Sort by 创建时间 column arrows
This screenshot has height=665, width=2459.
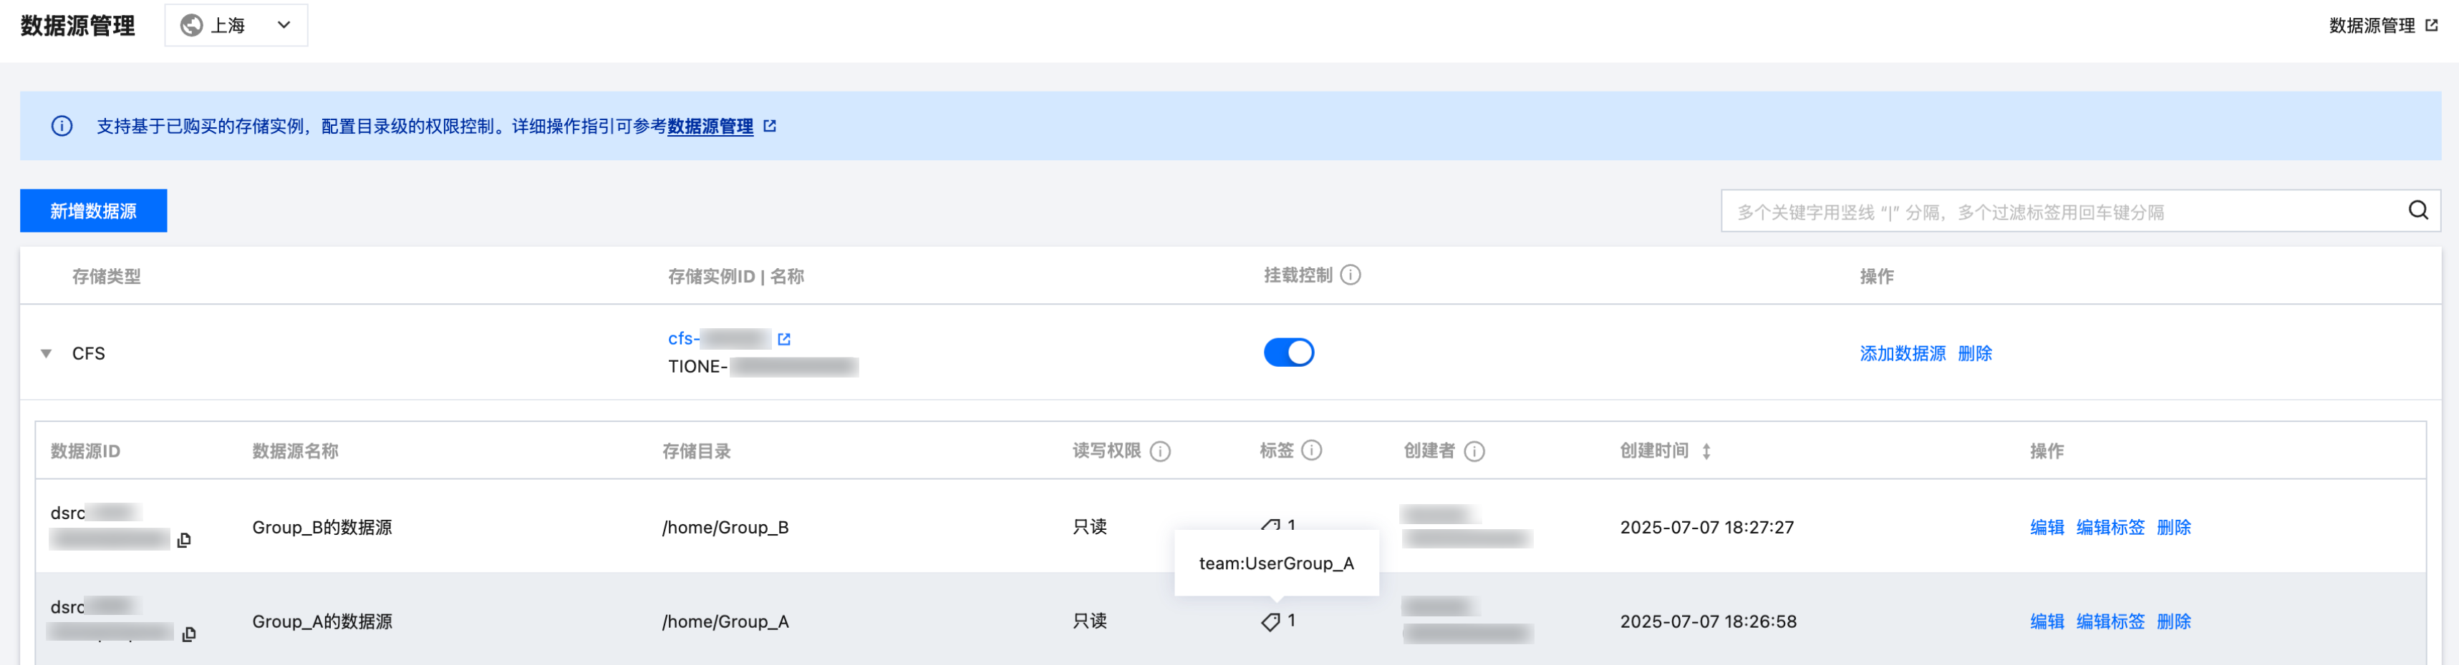tap(1706, 452)
